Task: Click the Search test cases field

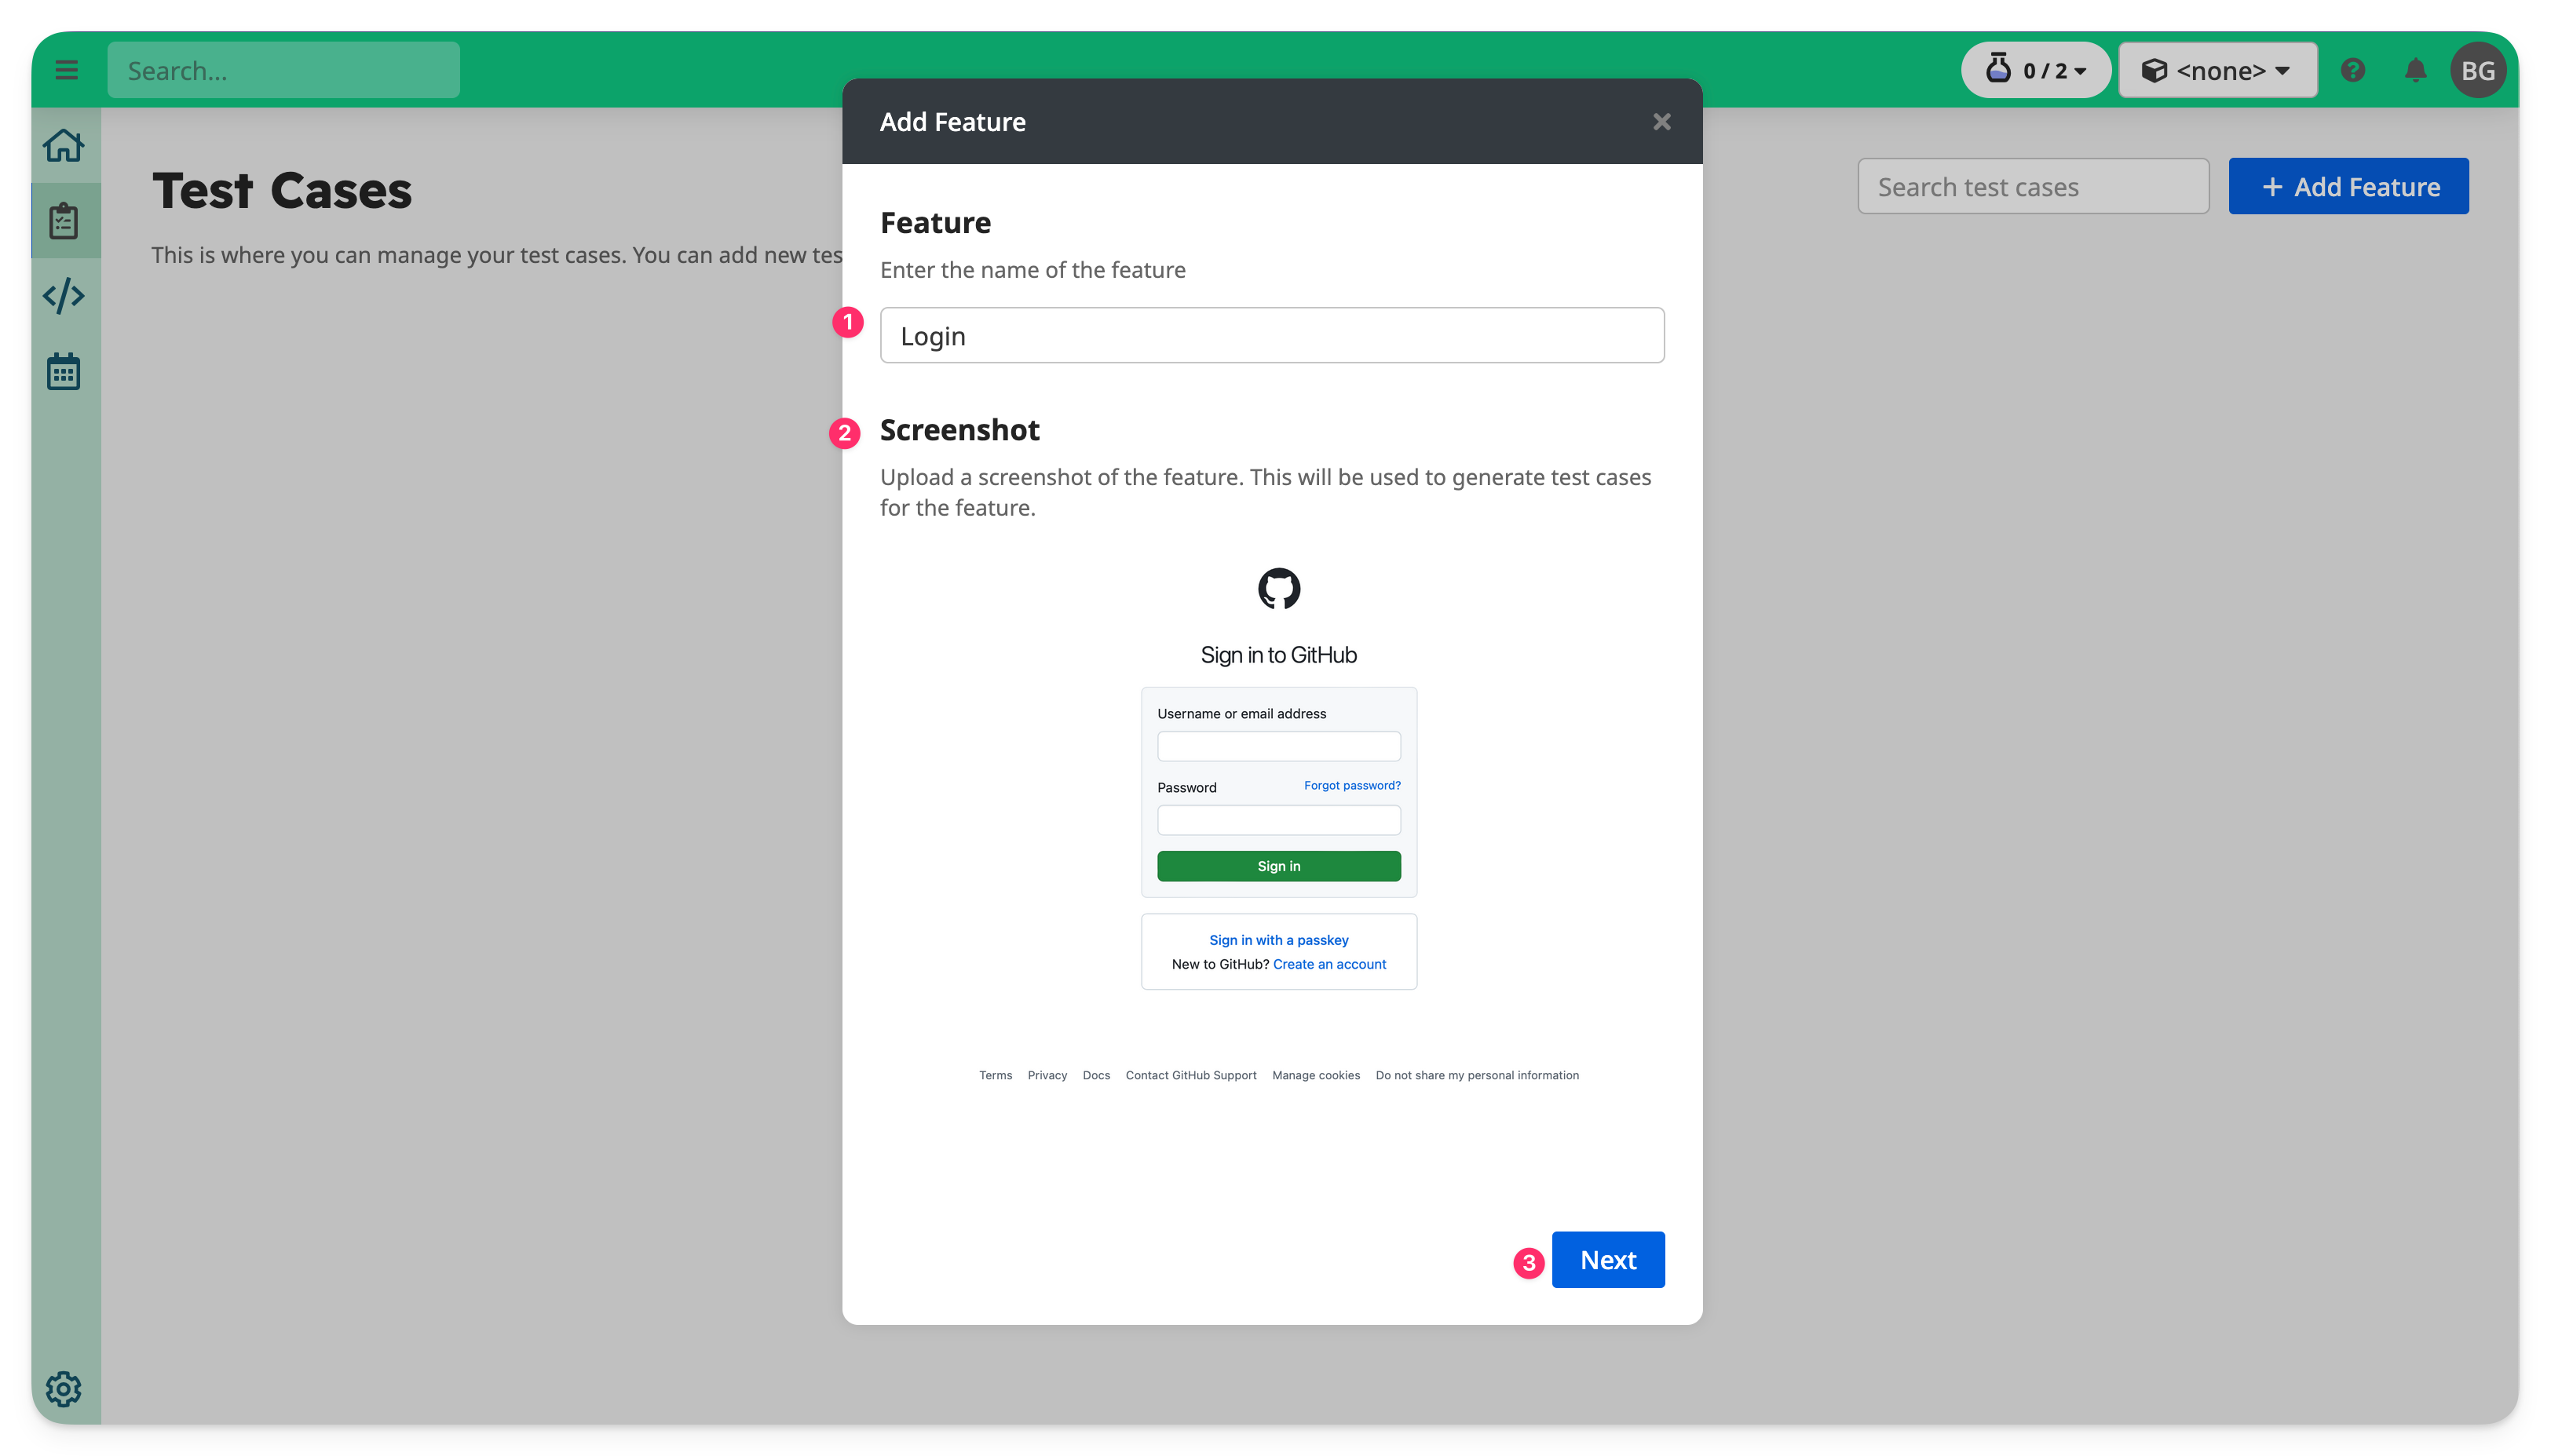Action: click(2033, 187)
